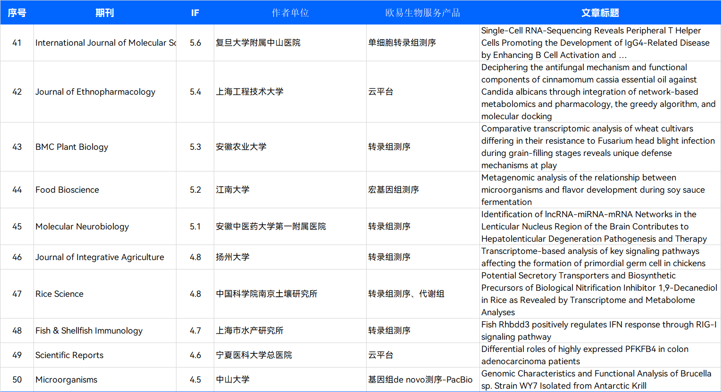721x392 pixels.
Task: Click the 文章标题 column header
Action: (x=600, y=13)
